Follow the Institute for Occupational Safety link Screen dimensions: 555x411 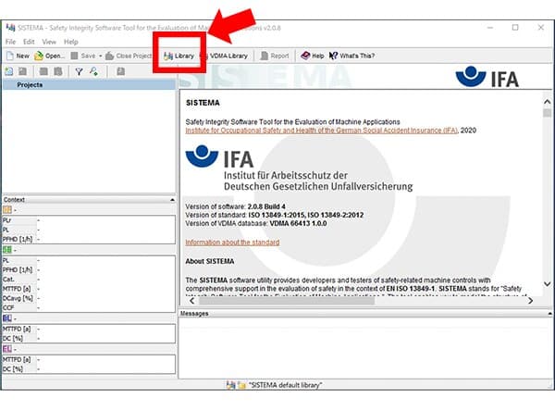321,131
